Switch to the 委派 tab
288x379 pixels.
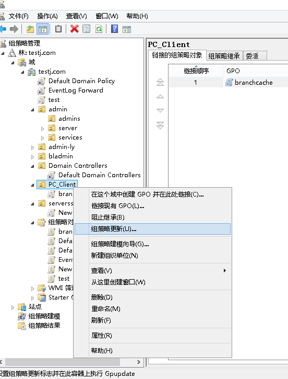[x=255, y=56]
